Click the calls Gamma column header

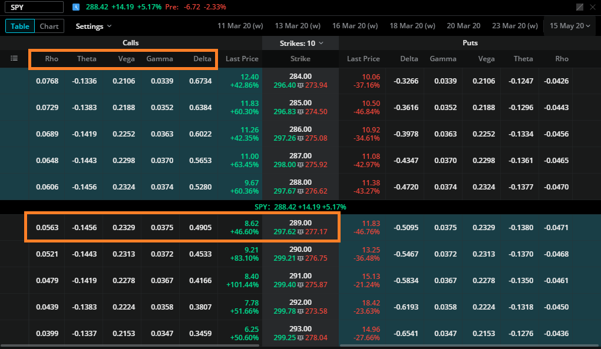(x=160, y=58)
